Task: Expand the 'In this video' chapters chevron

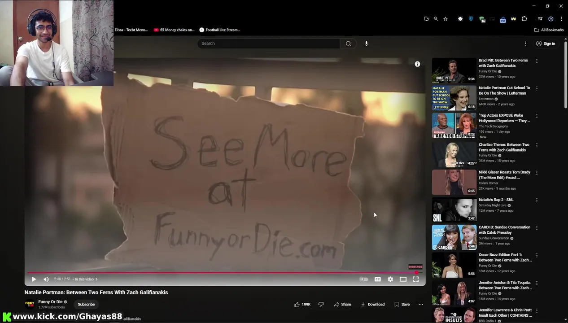Action: [96, 279]
